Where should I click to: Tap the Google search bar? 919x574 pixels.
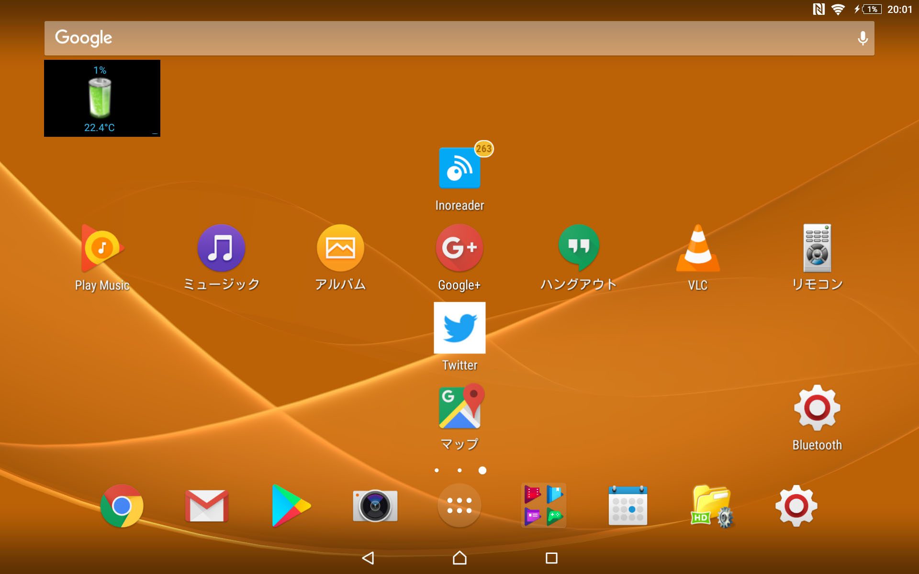tap(459, 38)
